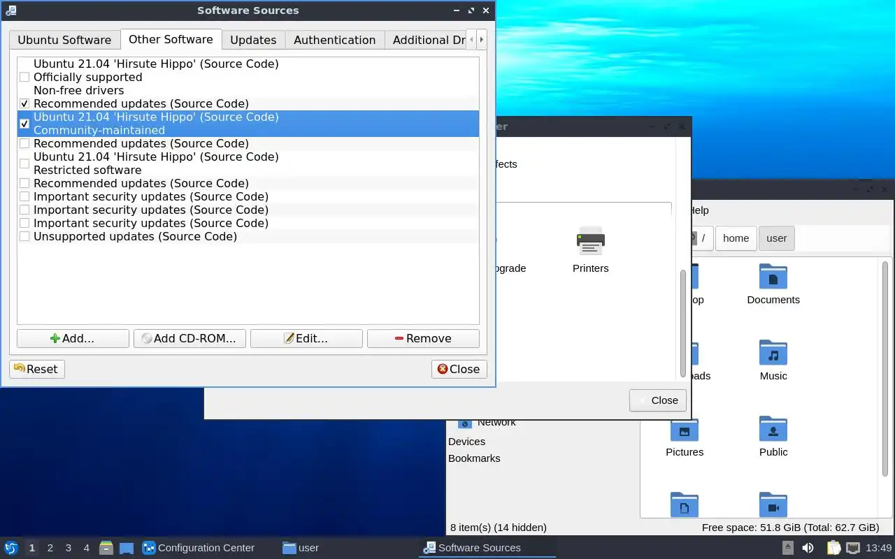Viewport: 895px width, 559px height.
Task: Click the Add... button
Action: tap(73, 338)
